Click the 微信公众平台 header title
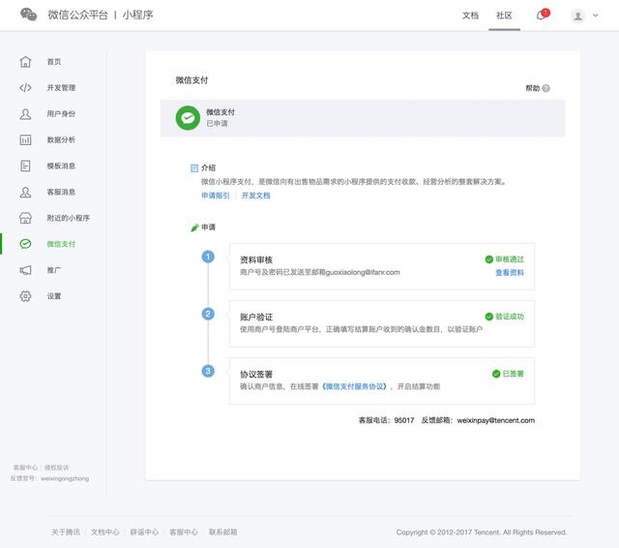 click(x=77, y=15)
